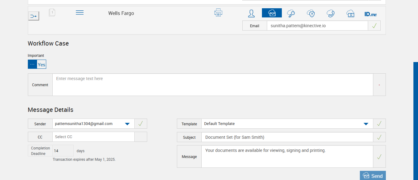Click the workflow arrow button beside document
Viewport: 418px width, 180px height.
coord(33,16)
